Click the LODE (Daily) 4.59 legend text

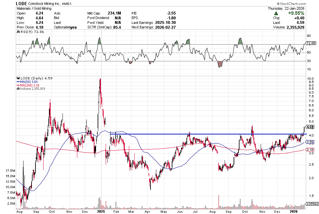(36, 78)
